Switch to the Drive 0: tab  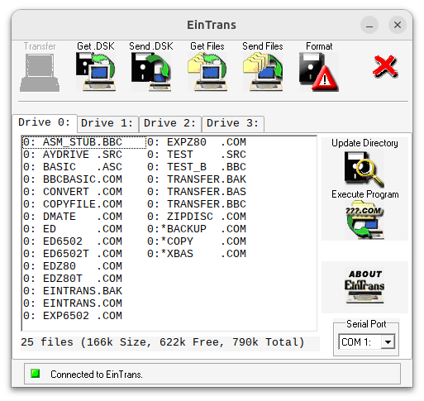[44, 122]
